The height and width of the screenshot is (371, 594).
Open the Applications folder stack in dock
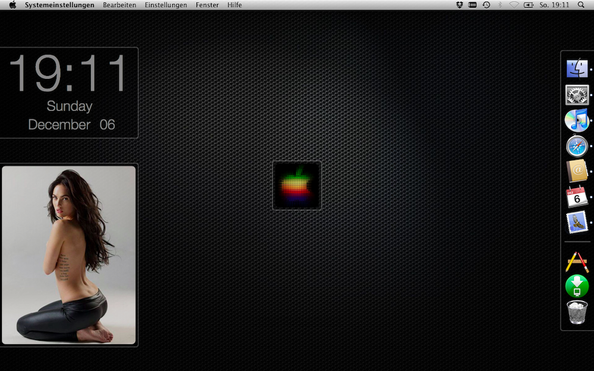tap(577, 261)
